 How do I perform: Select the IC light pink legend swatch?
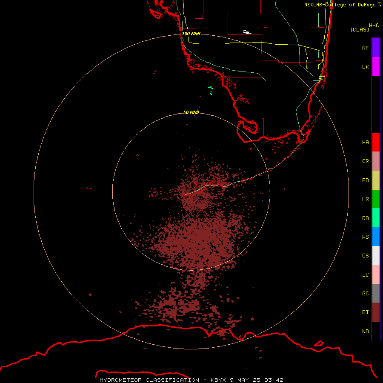tap(376, 274)
